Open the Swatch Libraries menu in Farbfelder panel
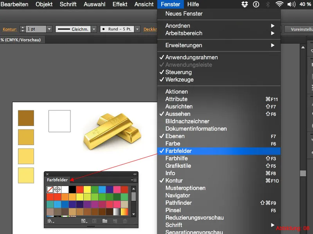The width and height of the screenshot is (313, 234). pyautogui.click(x=51, y=221)
